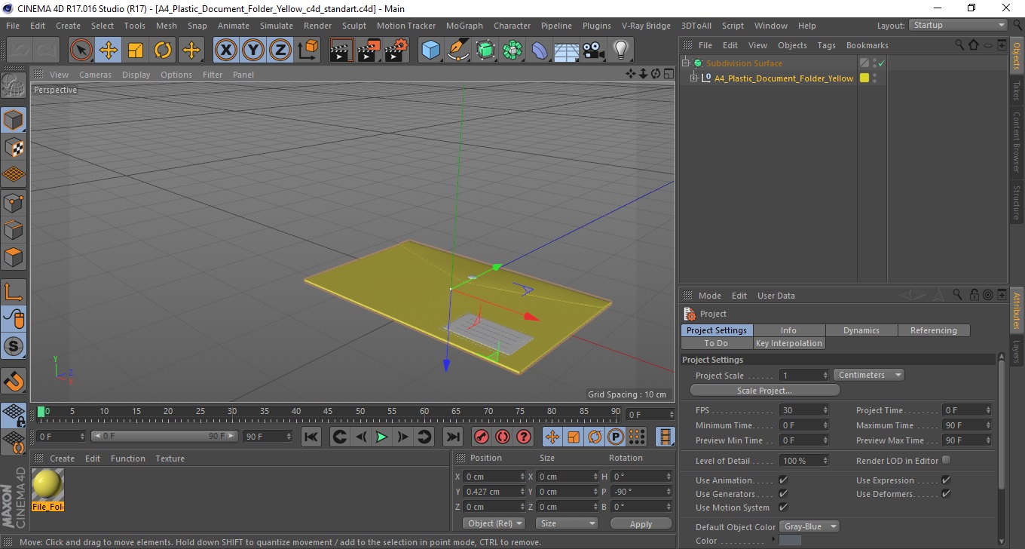Click the Scale Project button
Viewport: 1025px width, 549px height.
click(x=764, y=391)
